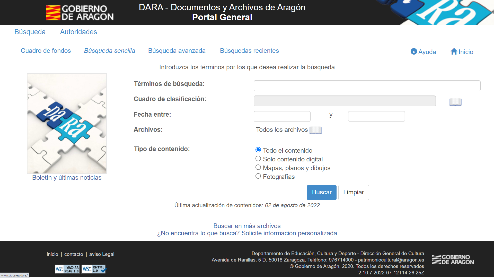This screenshot has width=494, height=278.
Task: Click footer aviso Legal link
Action: tap(102, 254)
